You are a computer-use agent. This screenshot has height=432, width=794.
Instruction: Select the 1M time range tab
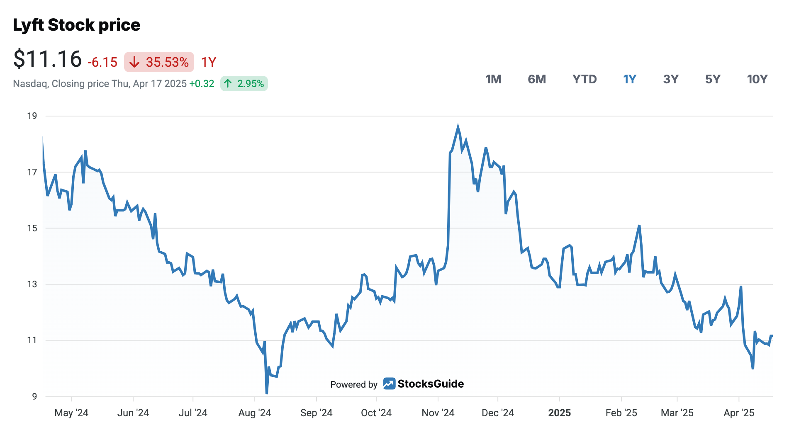[x=493, y=79]
